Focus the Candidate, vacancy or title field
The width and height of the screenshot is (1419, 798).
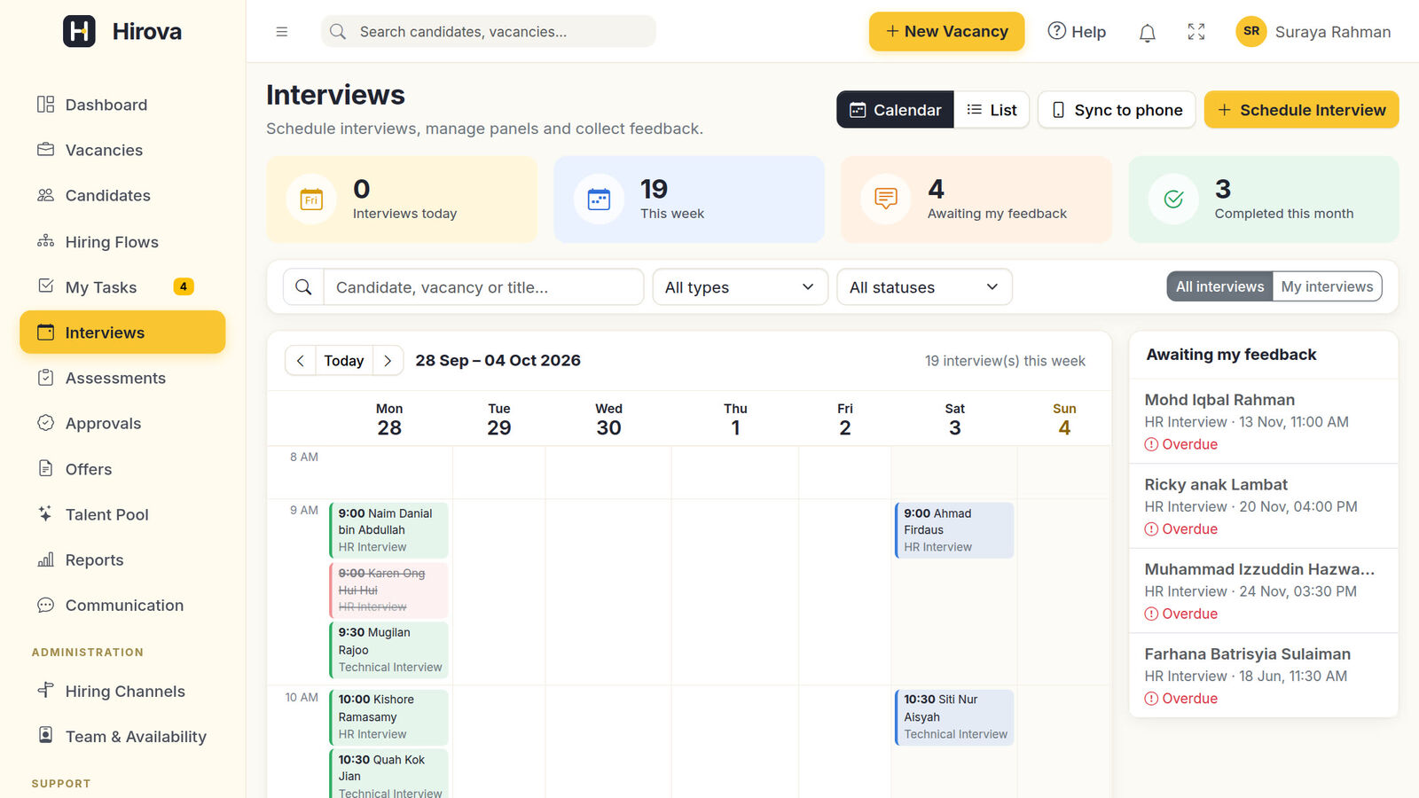pyautogui.click(x=483, y=287)
